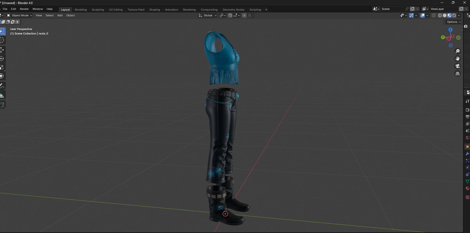Switch to rendered shading

tap(454, 15)
